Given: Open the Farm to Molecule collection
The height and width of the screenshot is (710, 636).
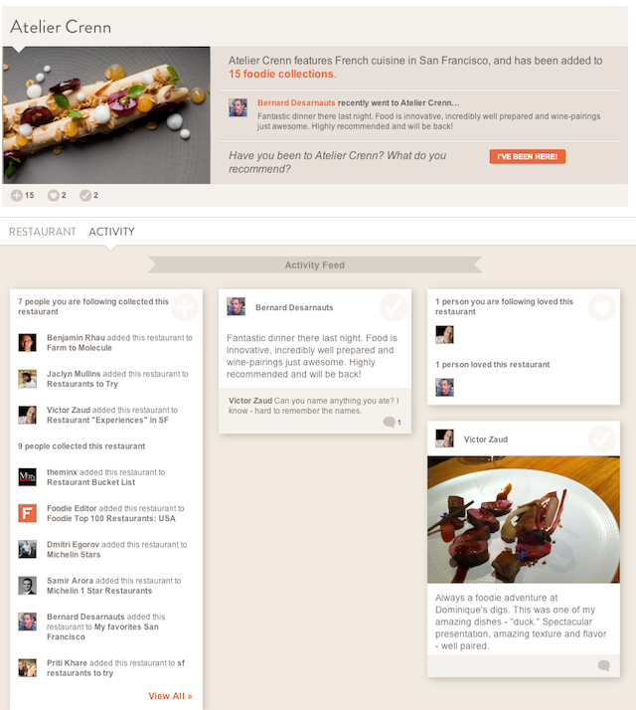Looking at the screenshot, I should [79, 348].
